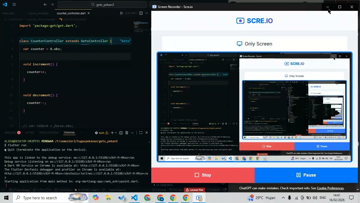Kill the terminal with trash icon

(127, 133)
